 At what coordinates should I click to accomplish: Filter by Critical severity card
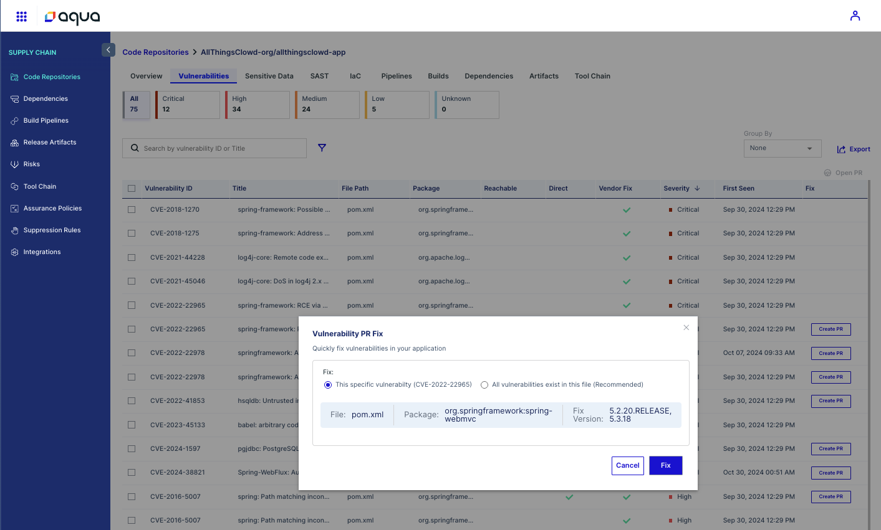coord(188,105)
